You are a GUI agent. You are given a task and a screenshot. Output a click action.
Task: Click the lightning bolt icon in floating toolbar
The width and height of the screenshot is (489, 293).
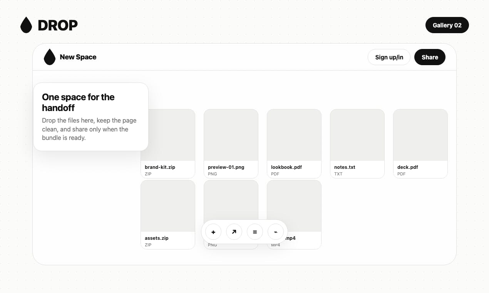click(x=276, y=232)
